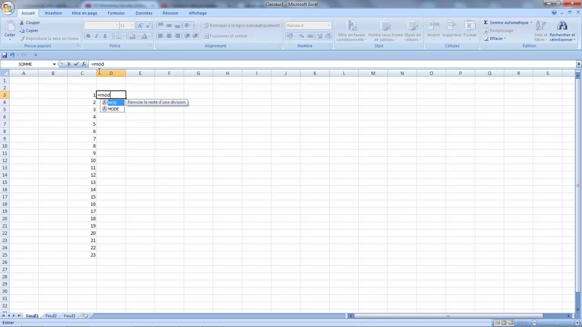This screenshot has width=582, height=327.
Task: Click the Format cells icon
Action: (470, 26)
